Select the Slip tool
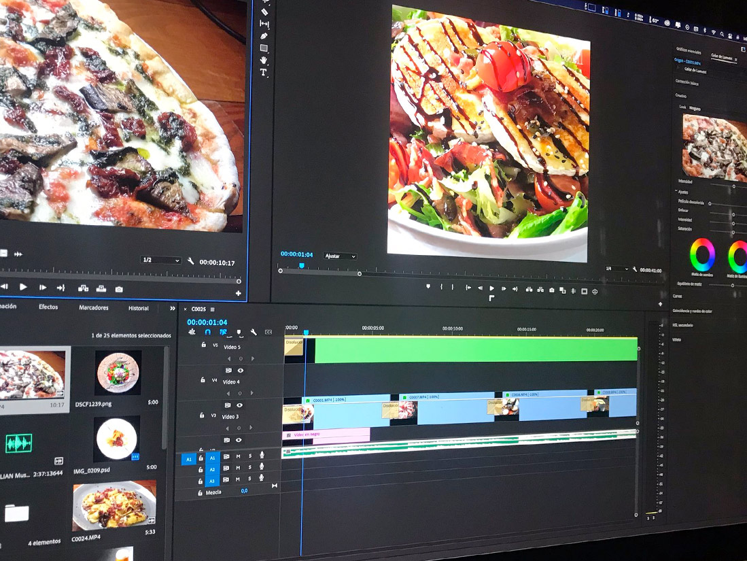The image size is (747, 561). point(264,23)
